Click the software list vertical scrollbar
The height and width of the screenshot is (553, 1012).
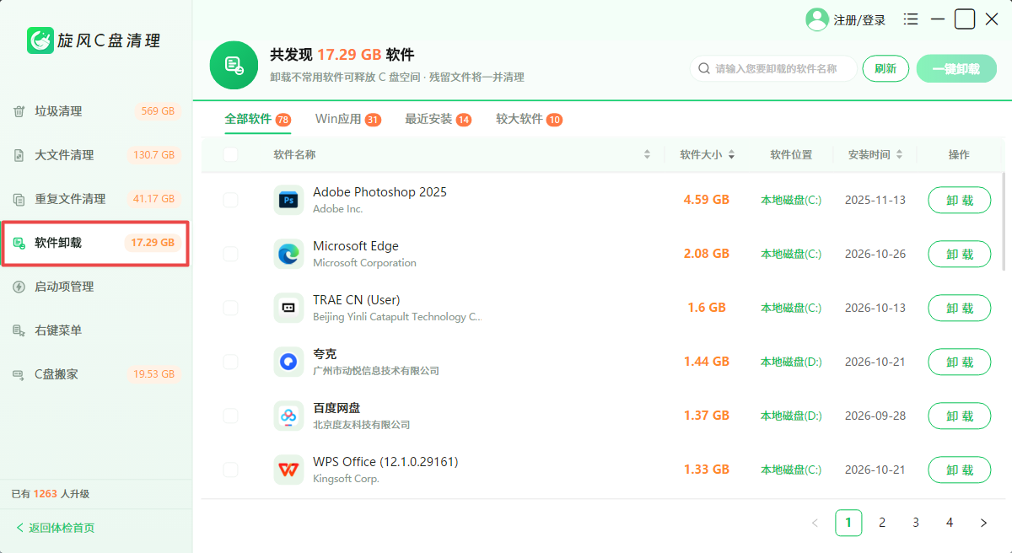pyautogui.click(x=1003, y=221)
